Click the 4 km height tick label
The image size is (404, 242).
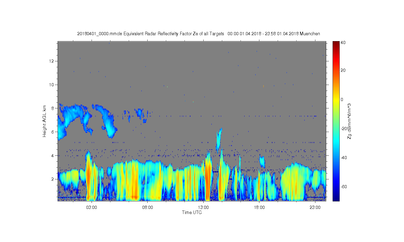pos(53,155)
